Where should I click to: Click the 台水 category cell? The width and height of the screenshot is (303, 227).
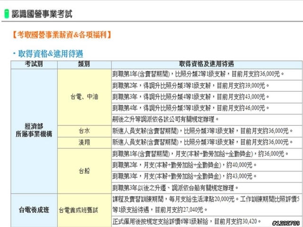click(84, 131)
